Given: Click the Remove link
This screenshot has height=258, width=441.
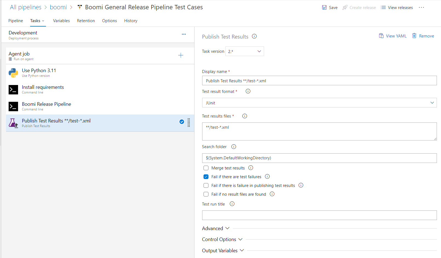Looking at the screenshot, I should (426, 36).
